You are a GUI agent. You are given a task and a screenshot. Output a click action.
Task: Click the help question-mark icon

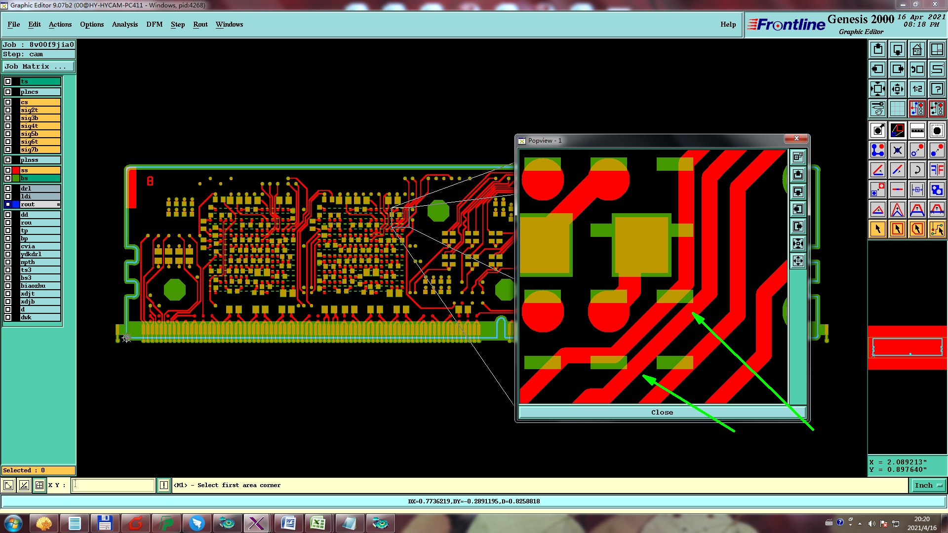(937, 89)
